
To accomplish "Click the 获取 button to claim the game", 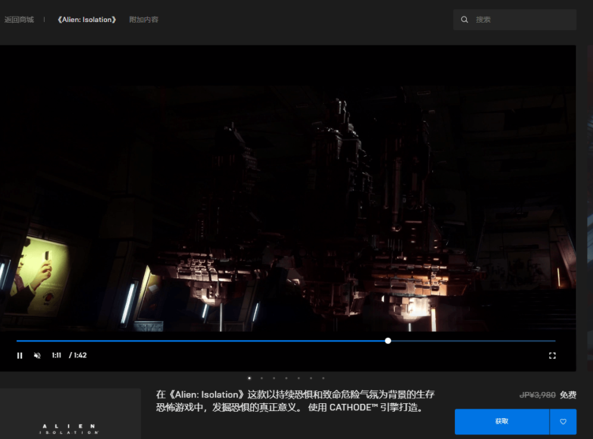I will [x=502, y=422].
